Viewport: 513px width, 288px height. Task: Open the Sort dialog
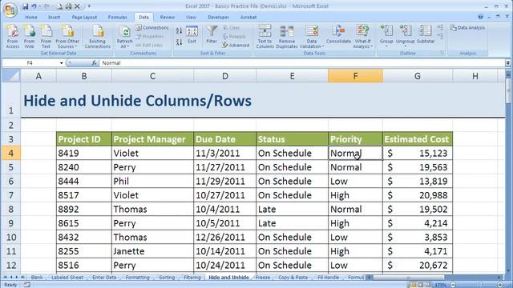(x=192, y=34)
